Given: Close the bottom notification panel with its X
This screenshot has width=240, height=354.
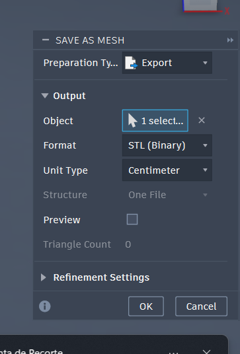Looking at the screenshot, I should coord(206,352).
